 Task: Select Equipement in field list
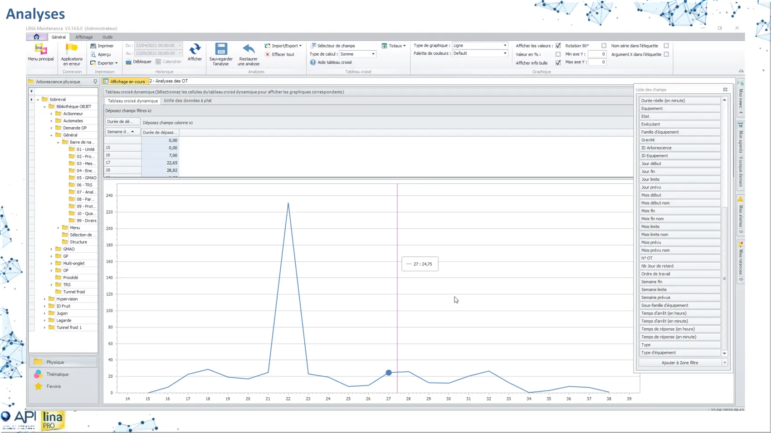pyautogui.click(x=680, y=108)
